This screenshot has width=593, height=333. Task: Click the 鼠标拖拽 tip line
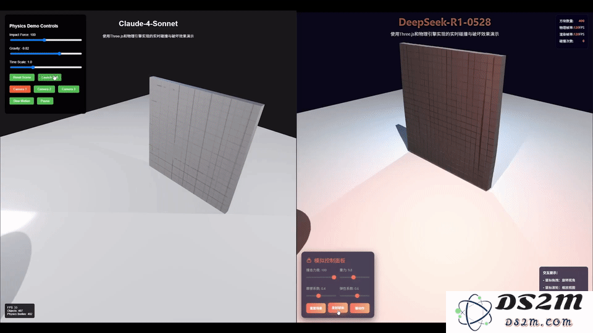[559, 280]
